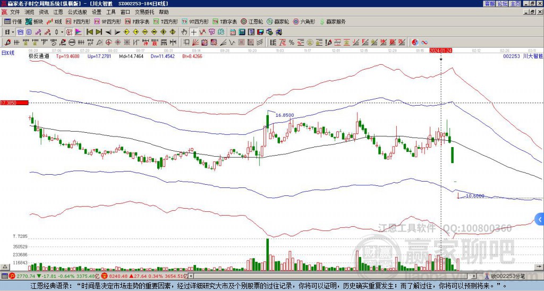Open the 文件 menu
The height and width of the screenshot is (291, 544).
coord(15,12)
